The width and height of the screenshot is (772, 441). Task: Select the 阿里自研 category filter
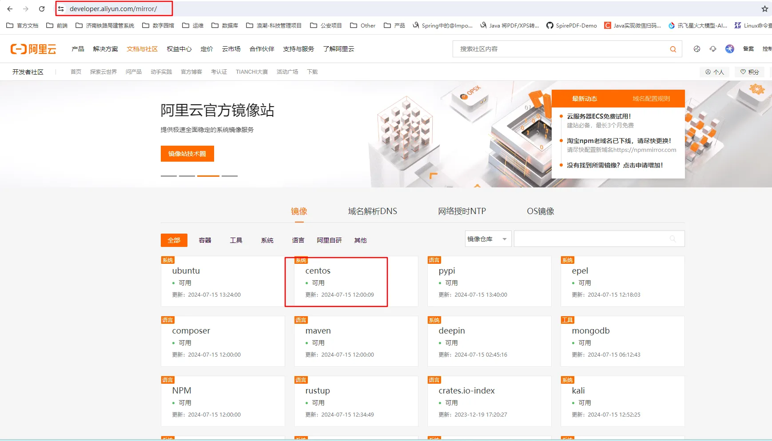point(329,240)
